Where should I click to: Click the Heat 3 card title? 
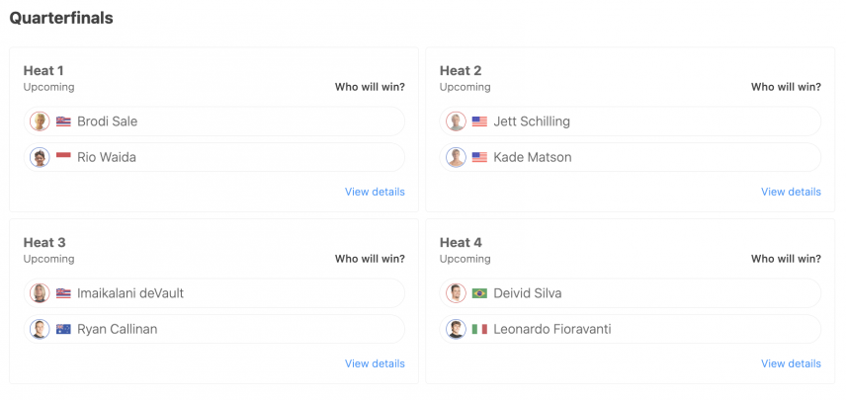[44, 243]
